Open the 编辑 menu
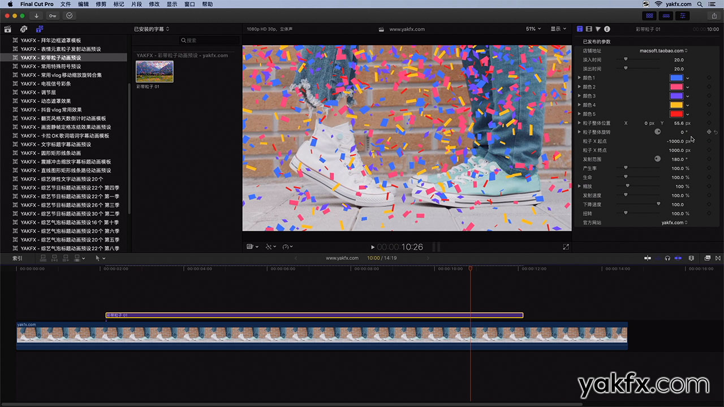This screenshot has height=407, width=724. (x=83, y=4)
